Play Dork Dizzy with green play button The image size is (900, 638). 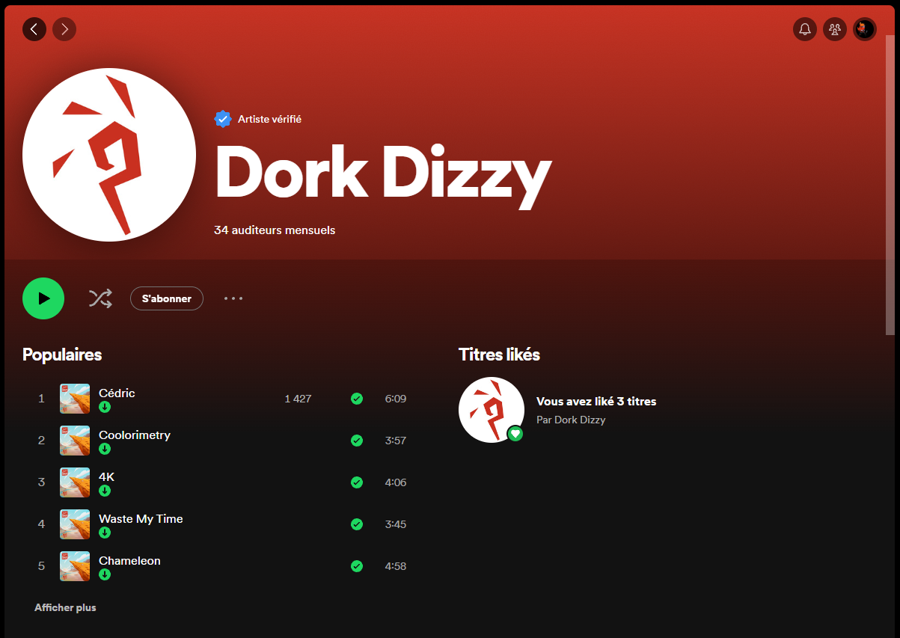[x=43, y=298]
